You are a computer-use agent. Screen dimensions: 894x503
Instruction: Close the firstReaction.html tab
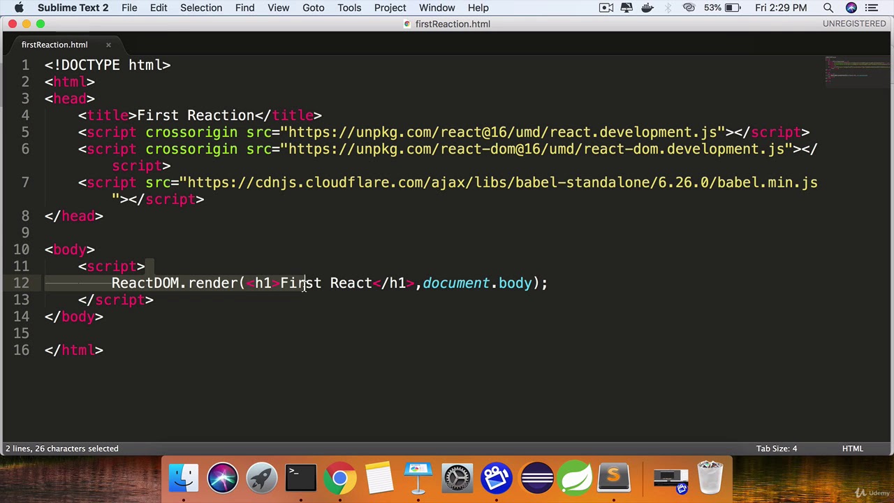click(108, 45)
